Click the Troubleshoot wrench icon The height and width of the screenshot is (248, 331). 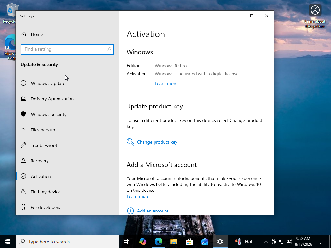23,145
